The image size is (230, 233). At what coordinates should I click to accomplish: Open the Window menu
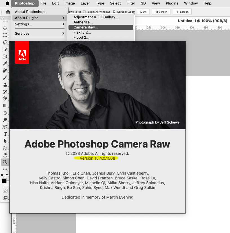(x=191, y=3)
